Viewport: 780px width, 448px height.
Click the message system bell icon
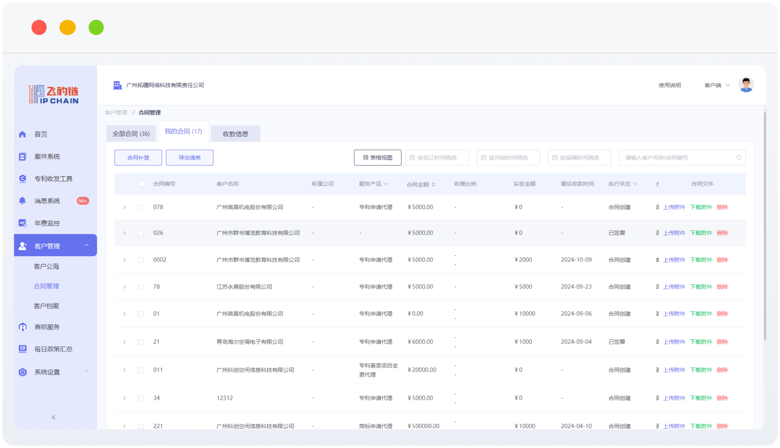pyautogui.click(x=22, y=201)
